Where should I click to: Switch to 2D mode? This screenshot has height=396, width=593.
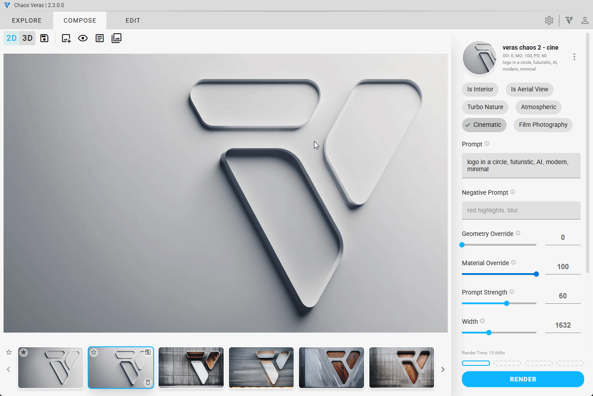12,38
